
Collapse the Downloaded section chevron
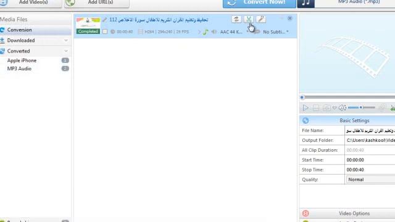point(66,40)
